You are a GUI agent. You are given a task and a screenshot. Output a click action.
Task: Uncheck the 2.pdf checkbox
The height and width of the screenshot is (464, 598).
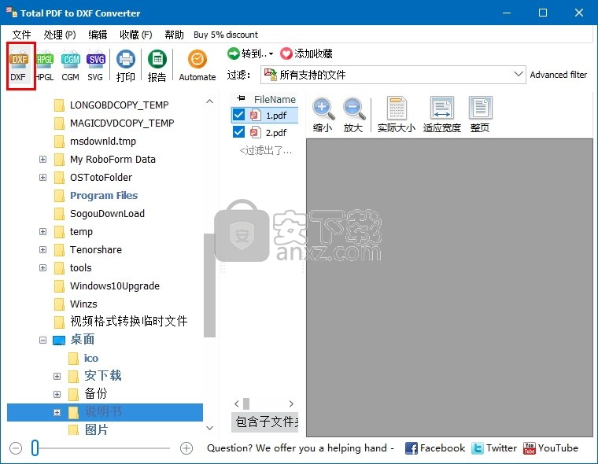pos(238,132)
